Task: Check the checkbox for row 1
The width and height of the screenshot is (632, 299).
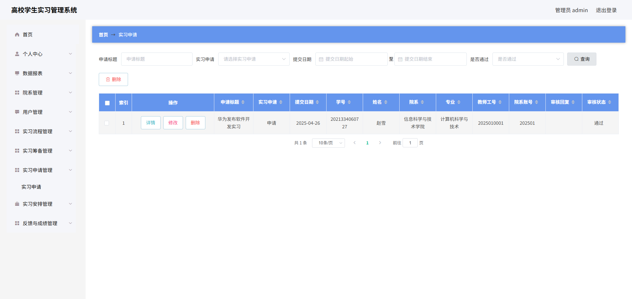Action: (107, 123)
